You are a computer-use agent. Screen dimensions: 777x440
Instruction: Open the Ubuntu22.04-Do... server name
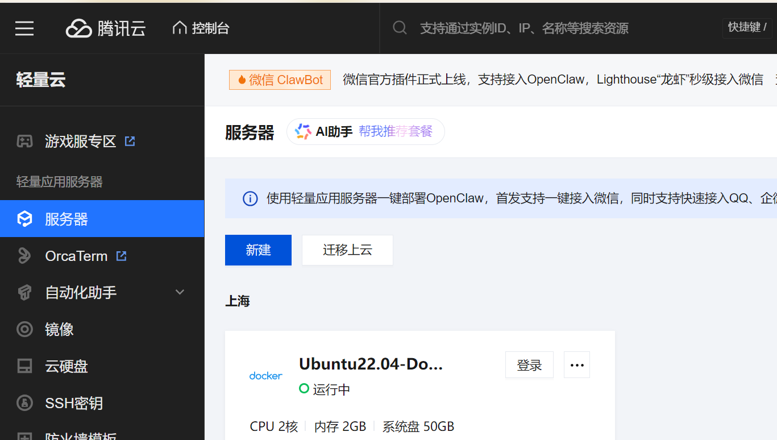[371, 364]
